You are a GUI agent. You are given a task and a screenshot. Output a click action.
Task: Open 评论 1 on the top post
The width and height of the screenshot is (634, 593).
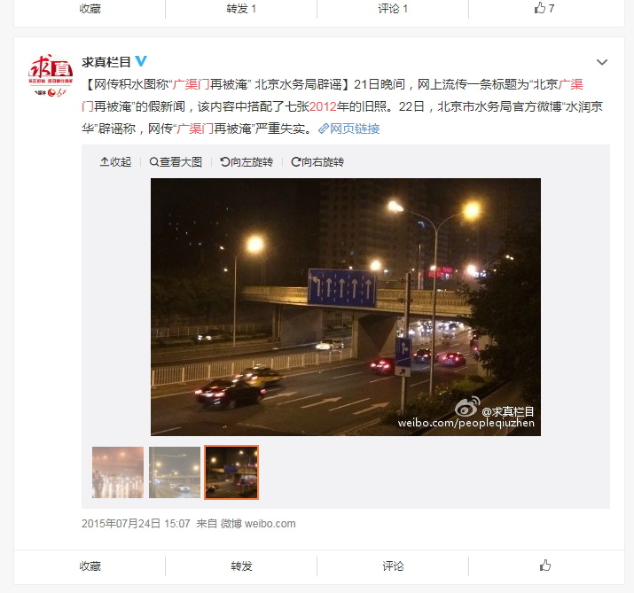pos(393,9)
